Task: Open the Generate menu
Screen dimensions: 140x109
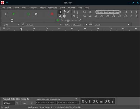Action: 53,8
